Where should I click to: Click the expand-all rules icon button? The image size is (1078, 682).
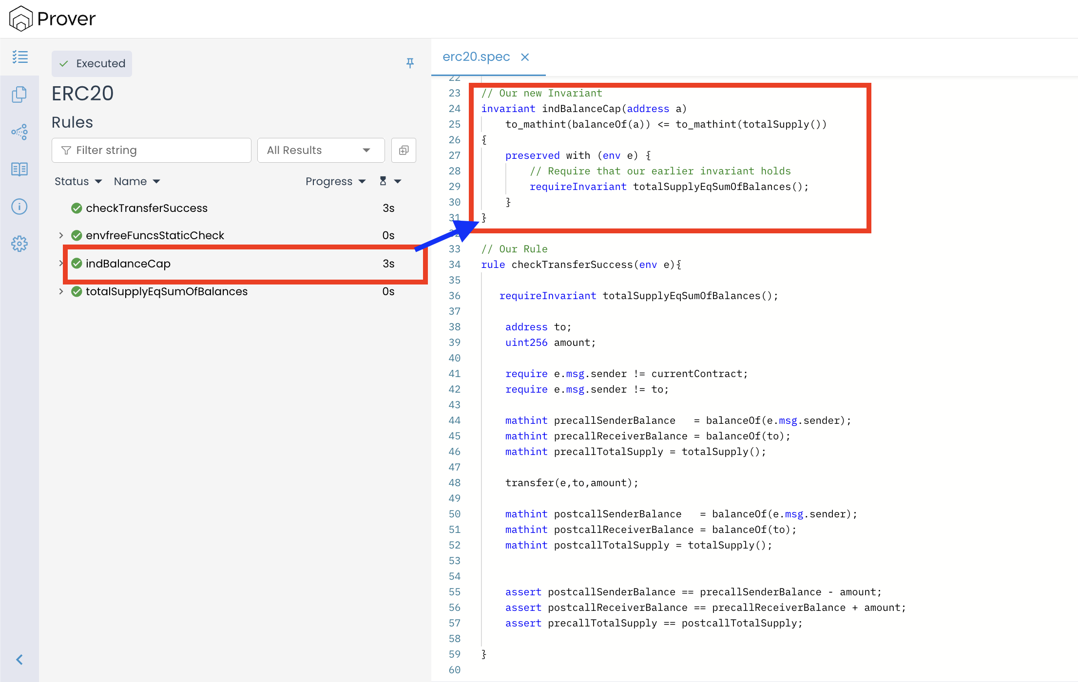point(404,151)
